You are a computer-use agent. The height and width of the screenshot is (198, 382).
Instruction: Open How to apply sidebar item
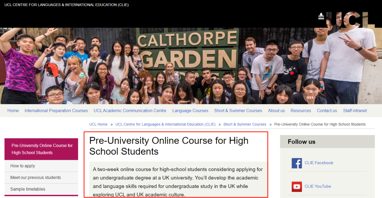coord(41,166)
